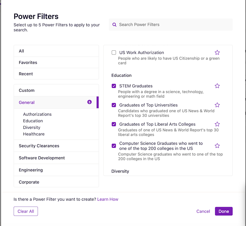Focus the Search Power Filters field
The height and width of the screenshot is (226, 246).
pos(174,25)
